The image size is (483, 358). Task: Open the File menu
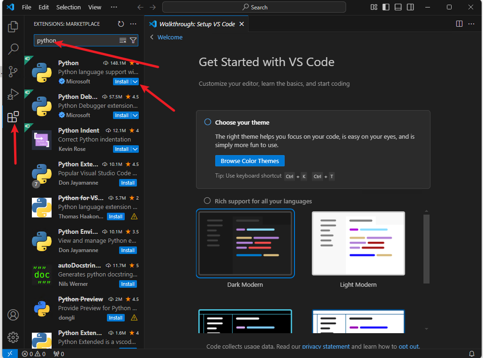point(26,7)
